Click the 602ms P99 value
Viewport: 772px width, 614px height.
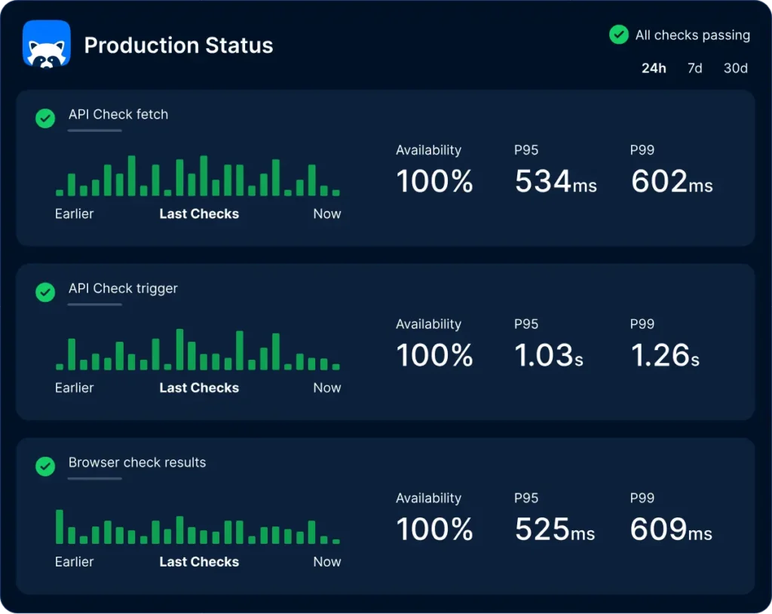pyautogui.click(x=672, y=181)
